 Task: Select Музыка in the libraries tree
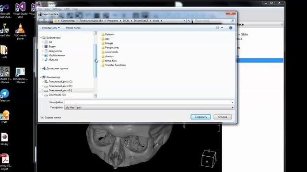[x=53, y=60]
